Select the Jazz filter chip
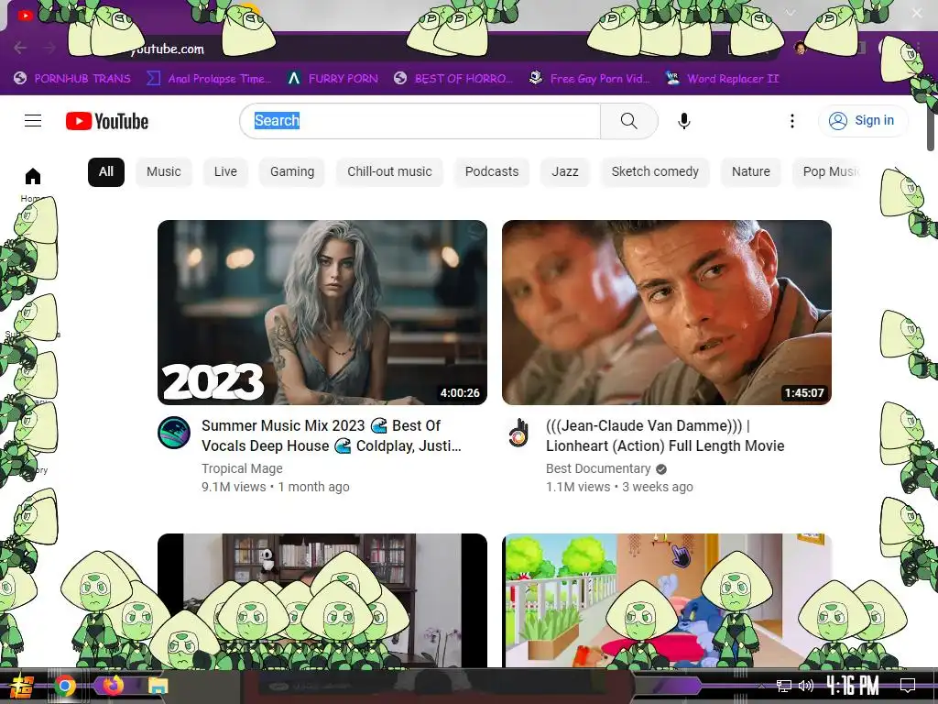Image resolution: width=938 pixels, height=704 pixels. (x=564, y=171)
